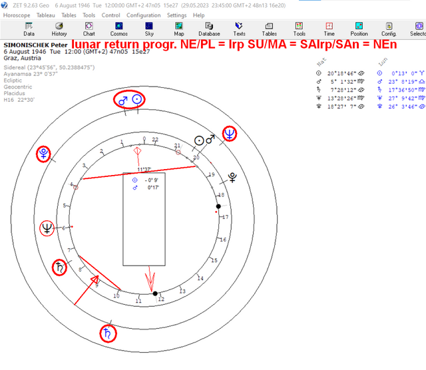Click lunar Saturn position 17°36'50"
Screen dimensions: 426x370
(403, 90)
